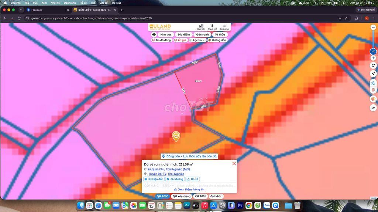The image size is (378, 212).
Task: Open the Thái Nguyên (Mới) link
Action: pyautogui.click(x=178, y=169)
